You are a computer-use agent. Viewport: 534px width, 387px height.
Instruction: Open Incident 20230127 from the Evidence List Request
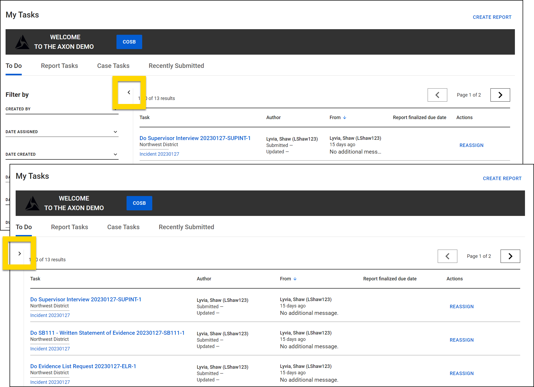50,382
